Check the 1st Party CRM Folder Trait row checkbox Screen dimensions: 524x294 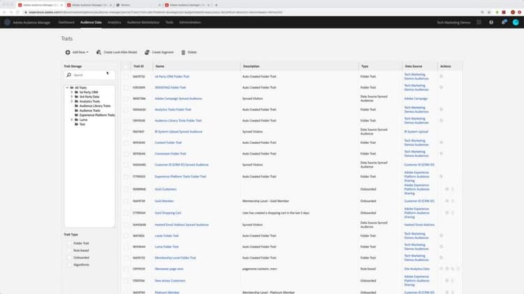point(126,77)
